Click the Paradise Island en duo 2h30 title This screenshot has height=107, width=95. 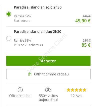38,32
